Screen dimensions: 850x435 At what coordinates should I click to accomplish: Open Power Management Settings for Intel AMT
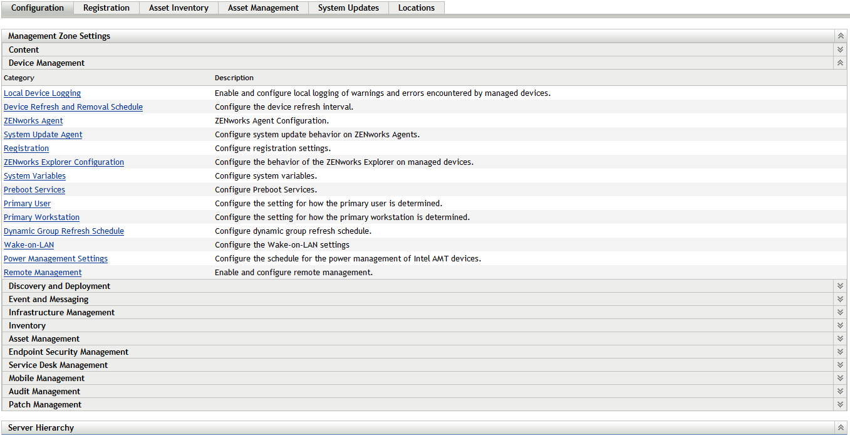(x=55, y=258)
